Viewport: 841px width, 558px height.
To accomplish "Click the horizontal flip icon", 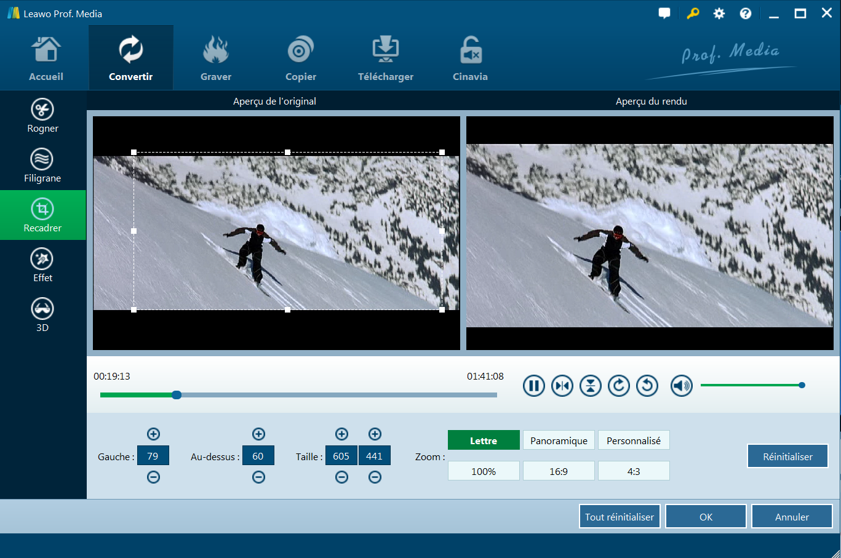I will tap(562, 386).
